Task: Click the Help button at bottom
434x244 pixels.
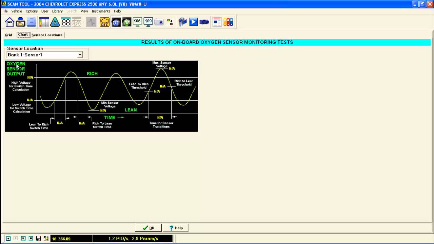Action: coord(176,228)
